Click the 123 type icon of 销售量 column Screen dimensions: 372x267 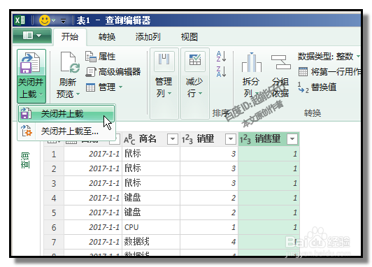coord(245,139)
